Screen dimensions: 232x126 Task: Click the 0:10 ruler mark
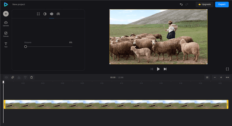coord(102,83)
